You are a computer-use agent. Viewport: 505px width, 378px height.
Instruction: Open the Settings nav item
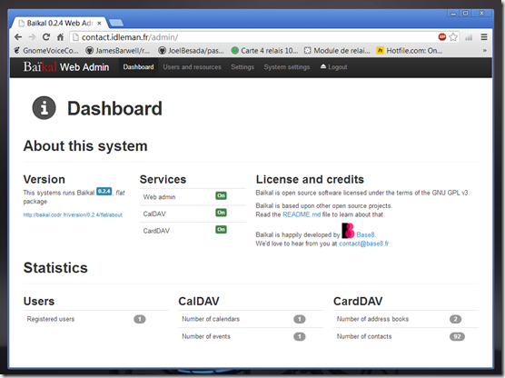[x=243, y=67]
